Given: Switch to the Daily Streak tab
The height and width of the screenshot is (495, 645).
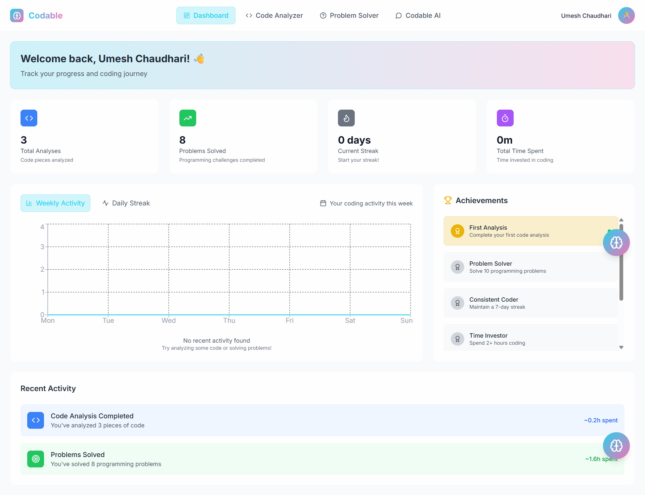Looking at the screenshot, I should pyautogui.click(x=126, y=203).
